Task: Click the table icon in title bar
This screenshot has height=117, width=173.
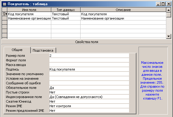Action: pyautogui.click(x=5, y=4)
